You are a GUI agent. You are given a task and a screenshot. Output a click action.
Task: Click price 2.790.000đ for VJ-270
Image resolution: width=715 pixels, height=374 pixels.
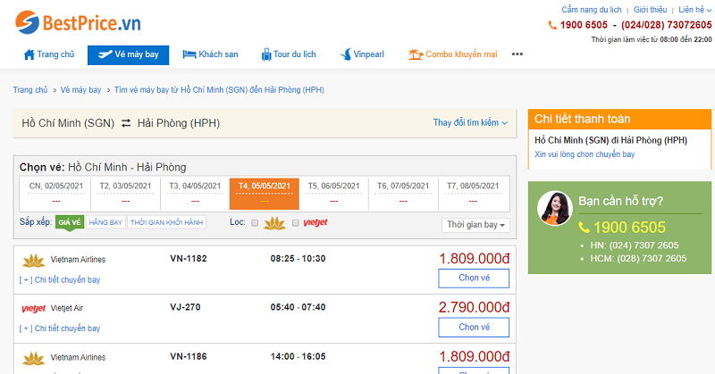tap(474, 307)
